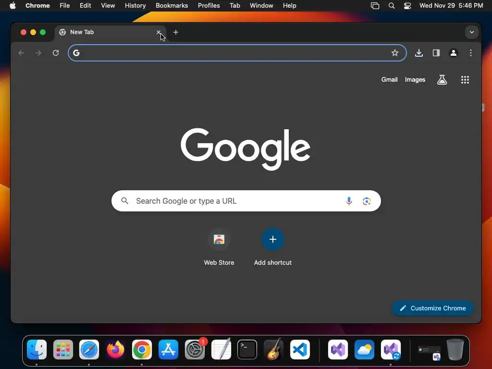The width and height of the screenshot is (492, 369).
Task: Launch Terminal from the Dock
Action: (247, 350)
